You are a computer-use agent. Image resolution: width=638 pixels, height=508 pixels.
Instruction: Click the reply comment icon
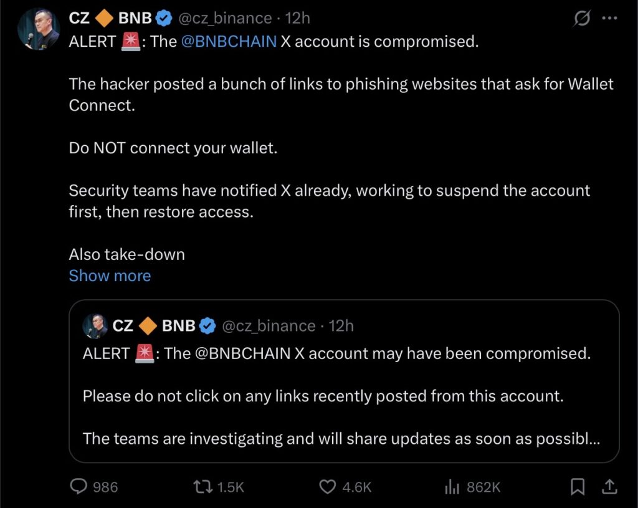coord(79,487)
